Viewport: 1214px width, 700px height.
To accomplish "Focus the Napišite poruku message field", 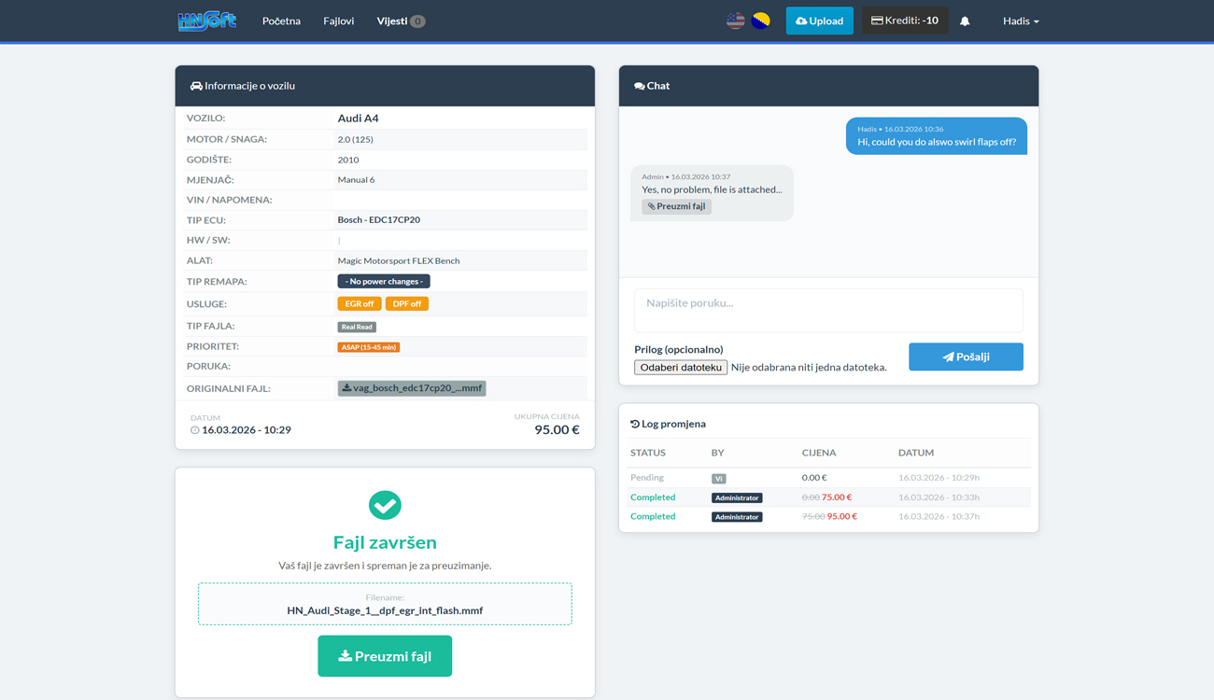I will click(x=828, y=310).
